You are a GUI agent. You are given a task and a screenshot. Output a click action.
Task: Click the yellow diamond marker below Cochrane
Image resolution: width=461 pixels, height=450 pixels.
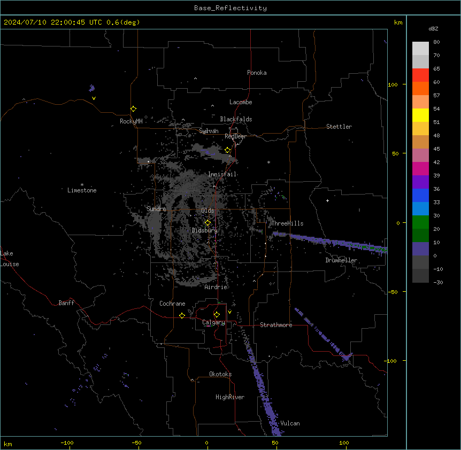pyautogui.click(x=182, y=315)
